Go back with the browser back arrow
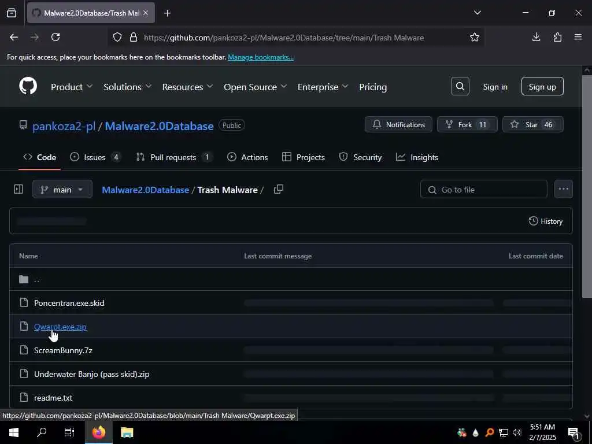This screenshot has width=592, height=444. pyautogui.click(x=14, y=37)
